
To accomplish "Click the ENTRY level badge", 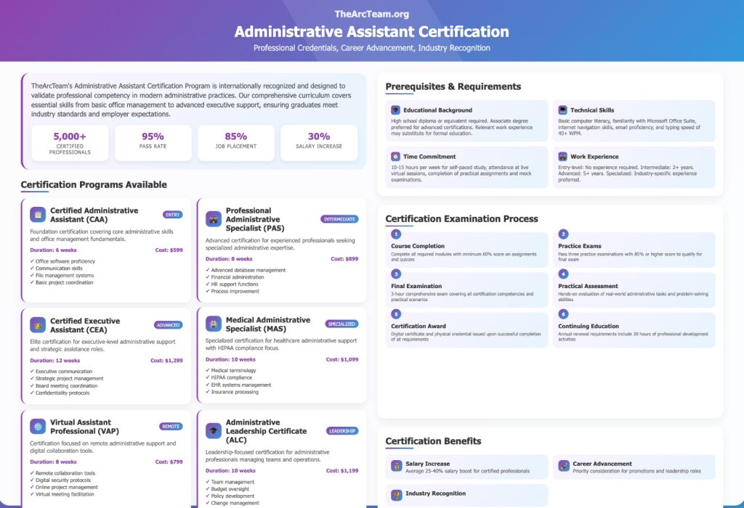I will coord(173,215).
